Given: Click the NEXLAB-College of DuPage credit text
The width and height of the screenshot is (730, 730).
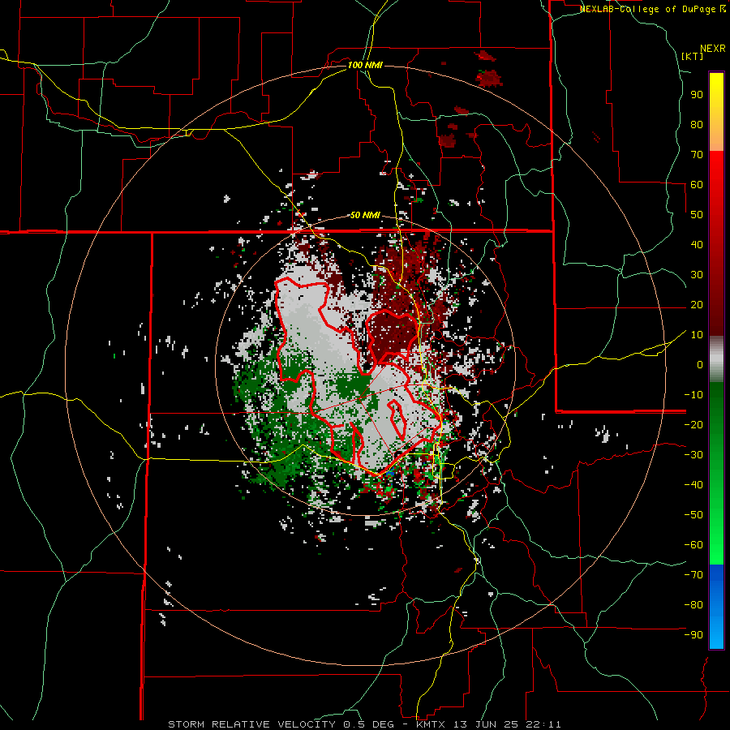Looking at the screenshot, I should coord(652,9).
